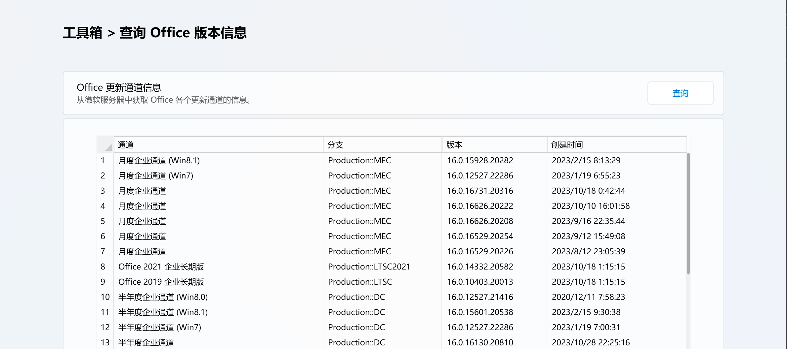Image resolution: width=787 pixels, height=349 pixels.
Task: Click the 2023/10/28 22:25:16 timestamp
Action: point(591,342)
